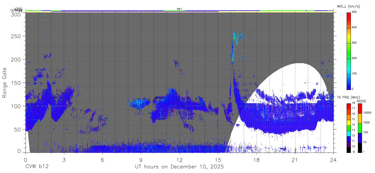Select the 21 hour tick on time axis
375x173 pixels.
tap(295, 160)
